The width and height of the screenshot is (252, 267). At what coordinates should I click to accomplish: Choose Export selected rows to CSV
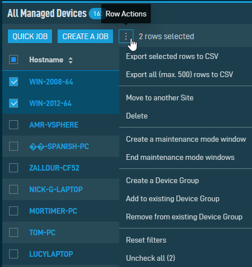pyautogui.click(x=172, y=56)
